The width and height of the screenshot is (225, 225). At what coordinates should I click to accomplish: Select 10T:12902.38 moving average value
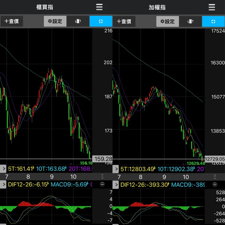point(176,169)
